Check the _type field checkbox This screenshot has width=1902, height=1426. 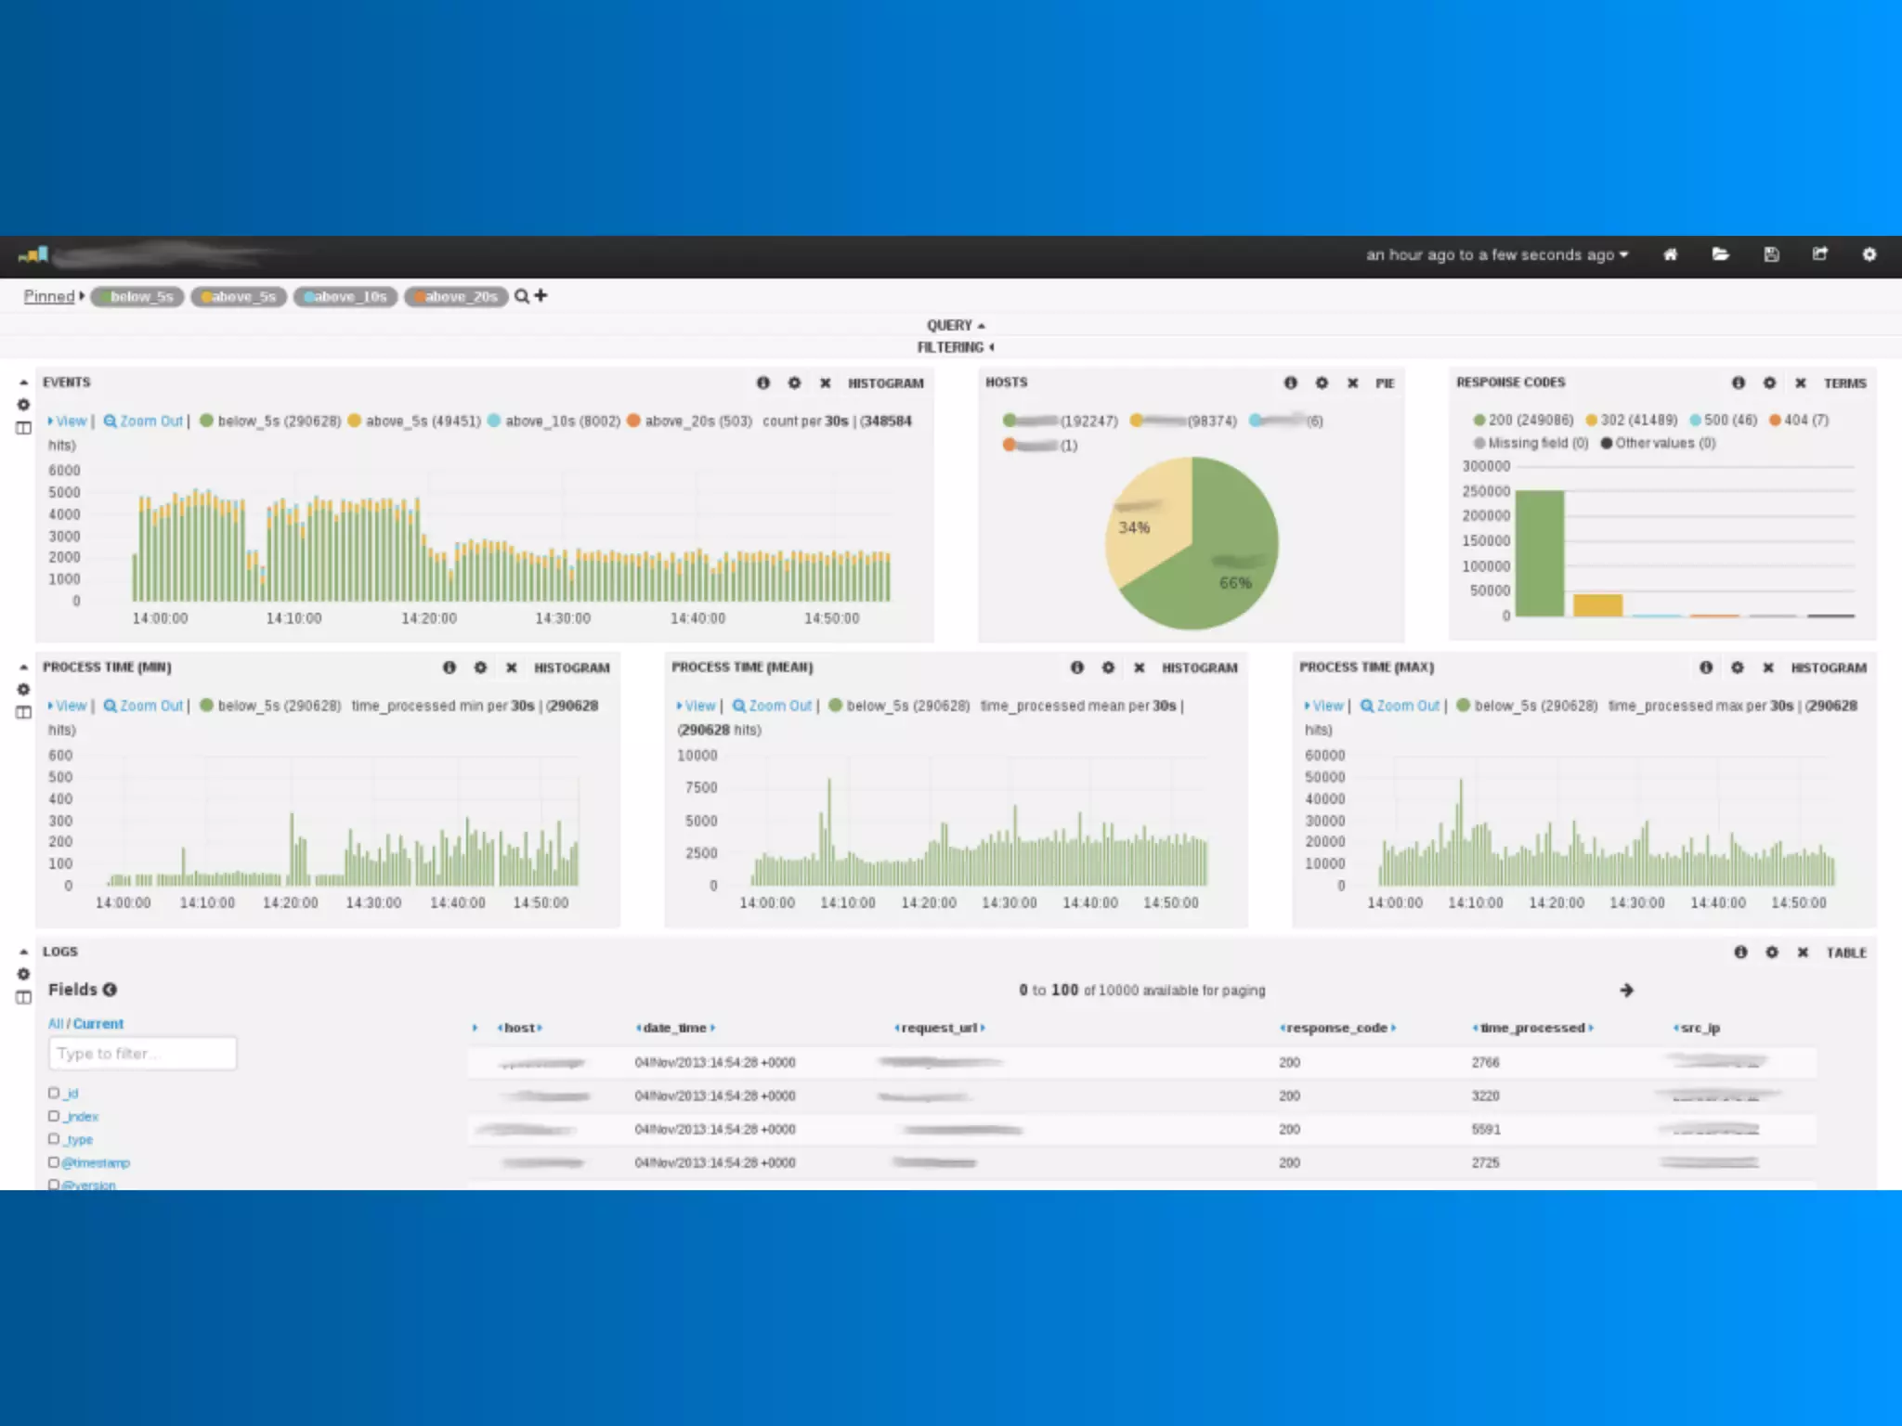[54, 1138]
